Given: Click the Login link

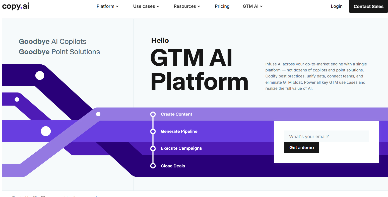Looking at the screenshot, I should coord(337,6).
